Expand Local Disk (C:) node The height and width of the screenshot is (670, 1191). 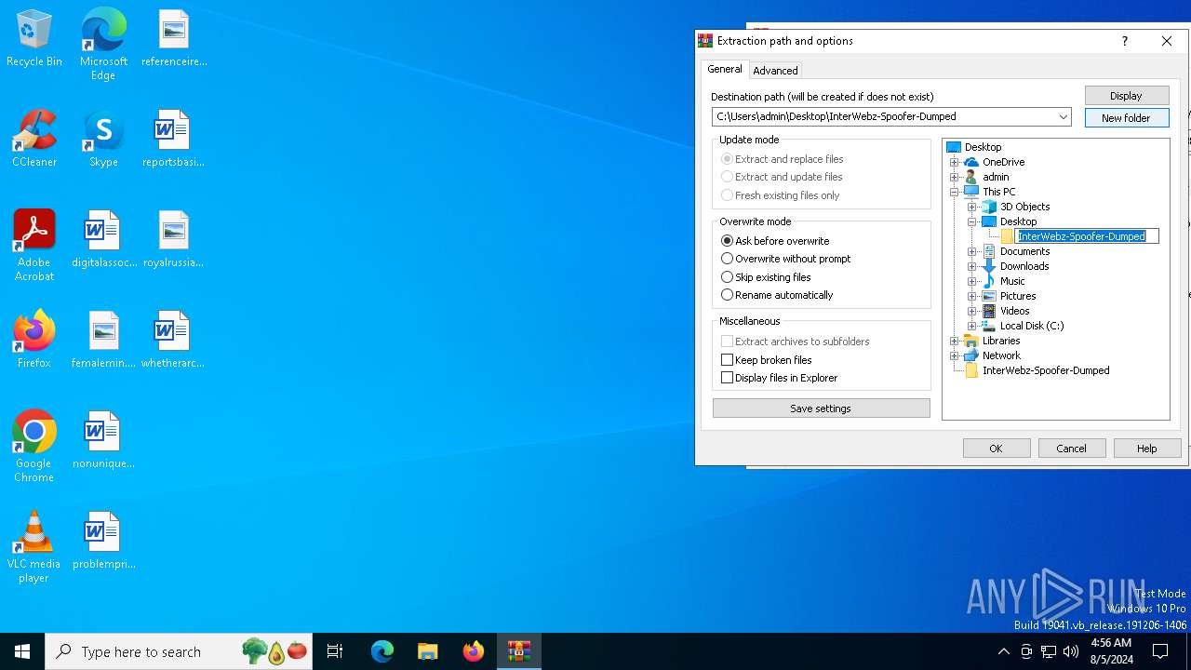971,326
